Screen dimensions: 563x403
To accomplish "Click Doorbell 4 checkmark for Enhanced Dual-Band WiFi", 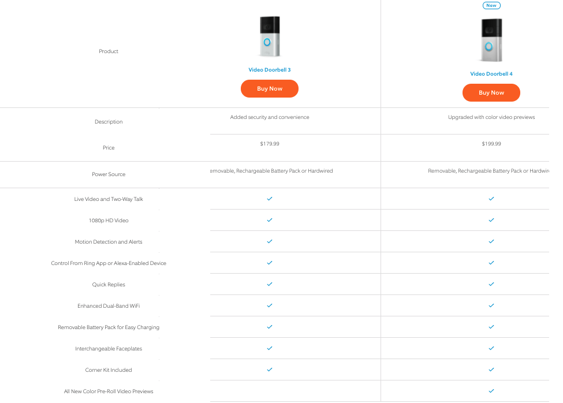I will (x=491, y=305).
